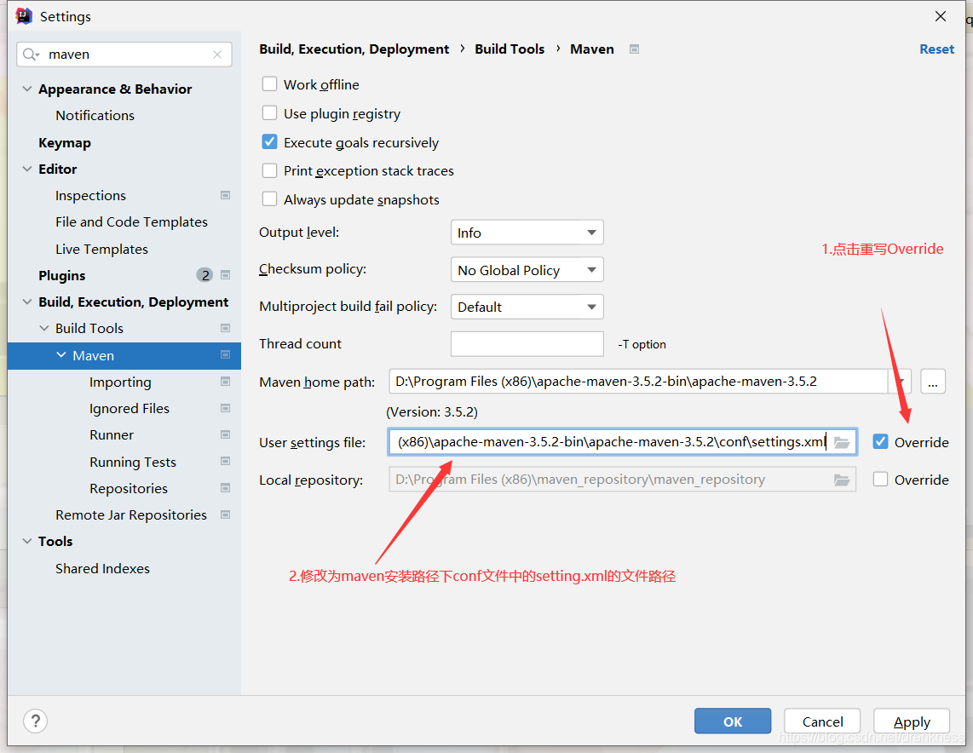The height and width of the screenshot is (753, 973).
Task: Open help with the question mark button
Action: coord(36,721)
